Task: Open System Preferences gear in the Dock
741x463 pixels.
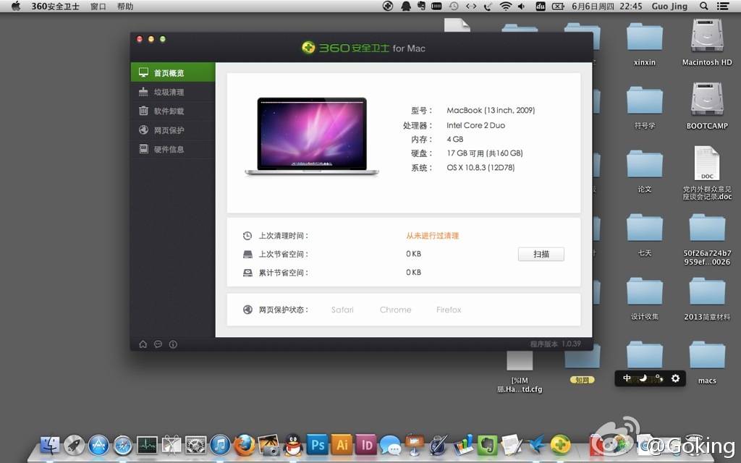Action: [195, 445]
